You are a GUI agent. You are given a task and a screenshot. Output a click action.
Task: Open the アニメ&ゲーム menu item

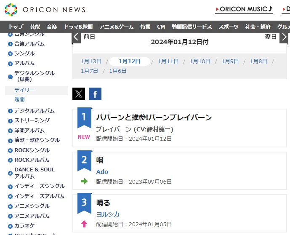(117, 27)
